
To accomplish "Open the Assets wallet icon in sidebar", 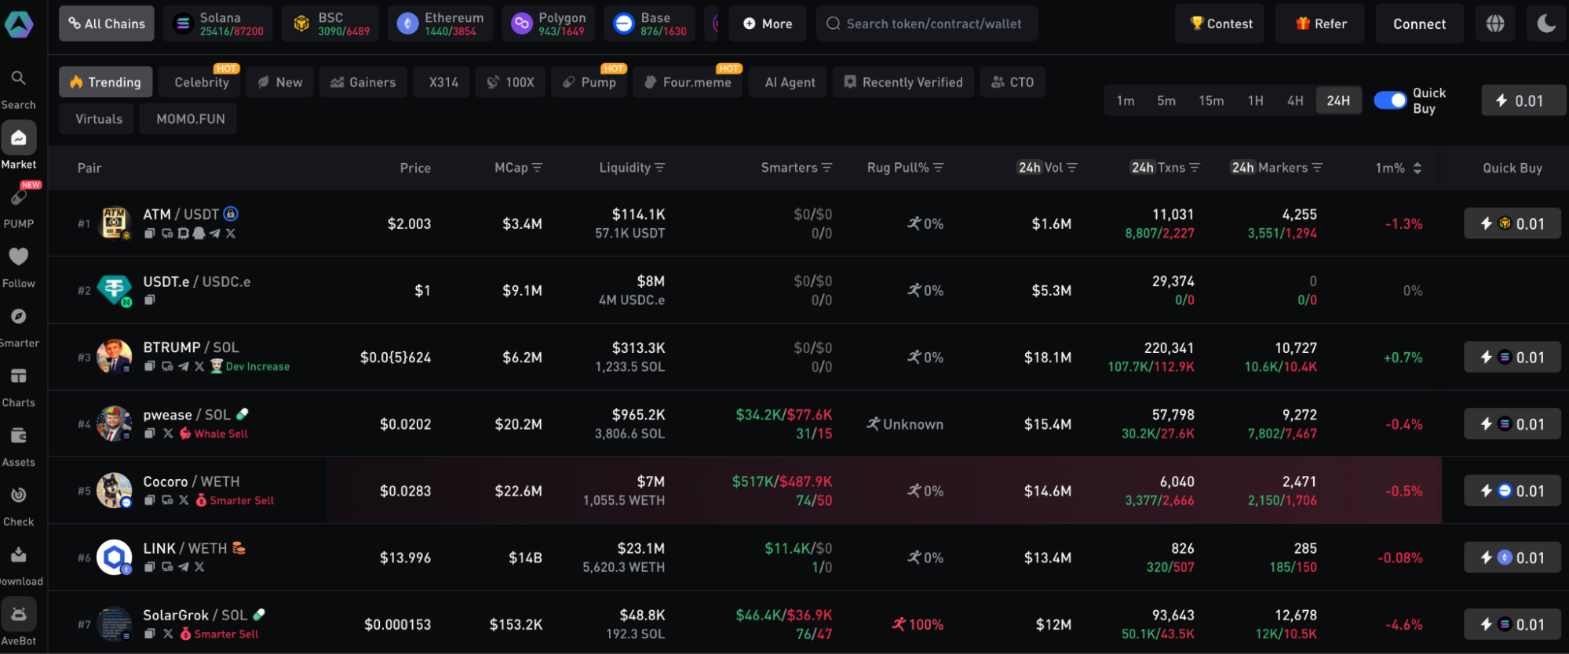I will tap(19, 436).
